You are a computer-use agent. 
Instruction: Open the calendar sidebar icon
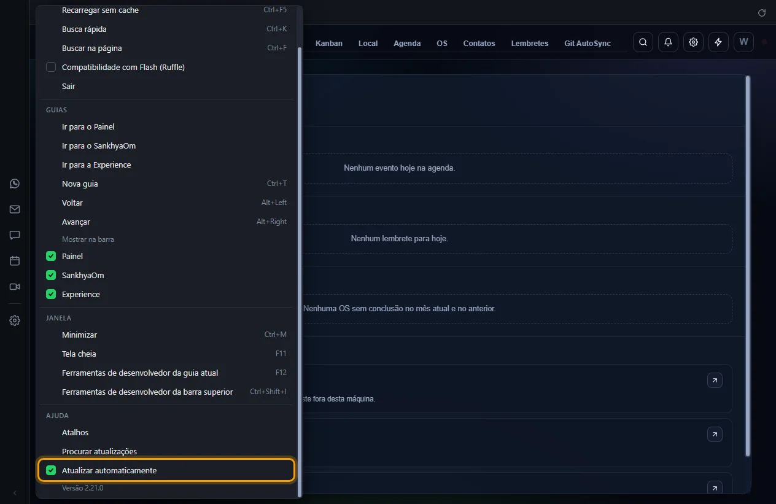tap(15, 261)
